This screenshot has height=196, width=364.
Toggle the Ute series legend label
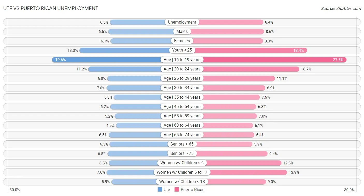(x=167, y=190)
